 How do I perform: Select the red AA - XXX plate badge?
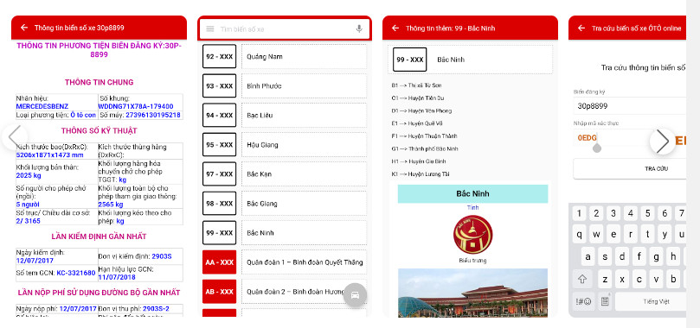click(219, 262)
